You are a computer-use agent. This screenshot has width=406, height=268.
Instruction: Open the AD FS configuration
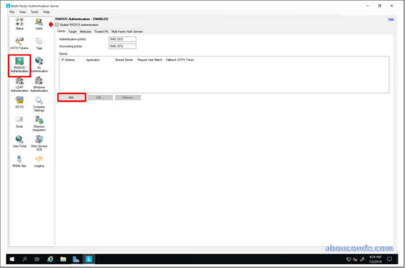click(x=19, y=102)
